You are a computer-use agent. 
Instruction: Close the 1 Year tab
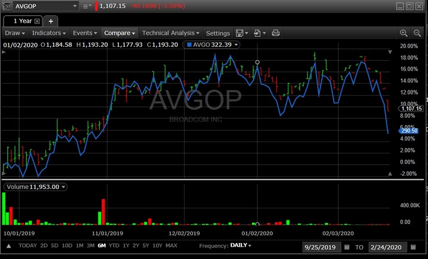click(37, 21)
